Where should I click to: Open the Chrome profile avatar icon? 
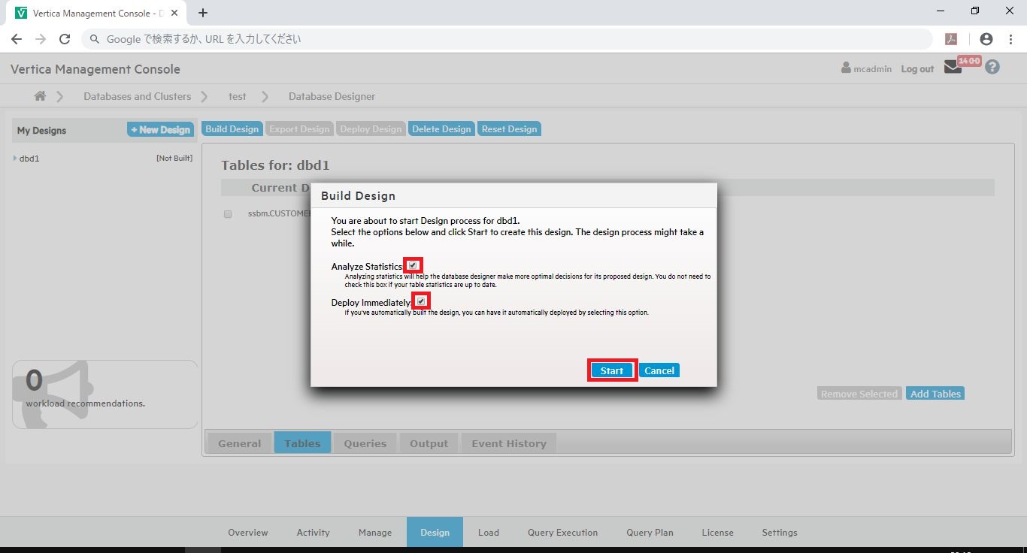(x=986, y=39)
